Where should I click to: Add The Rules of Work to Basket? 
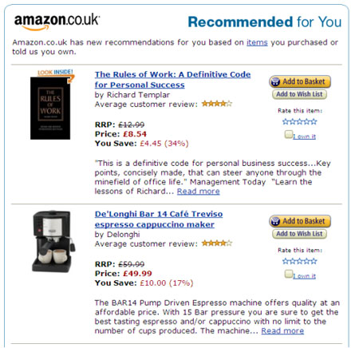click(300, 81)
